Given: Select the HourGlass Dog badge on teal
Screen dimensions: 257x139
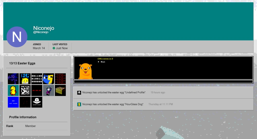Looking at the screenshot, I should point(13,90).
